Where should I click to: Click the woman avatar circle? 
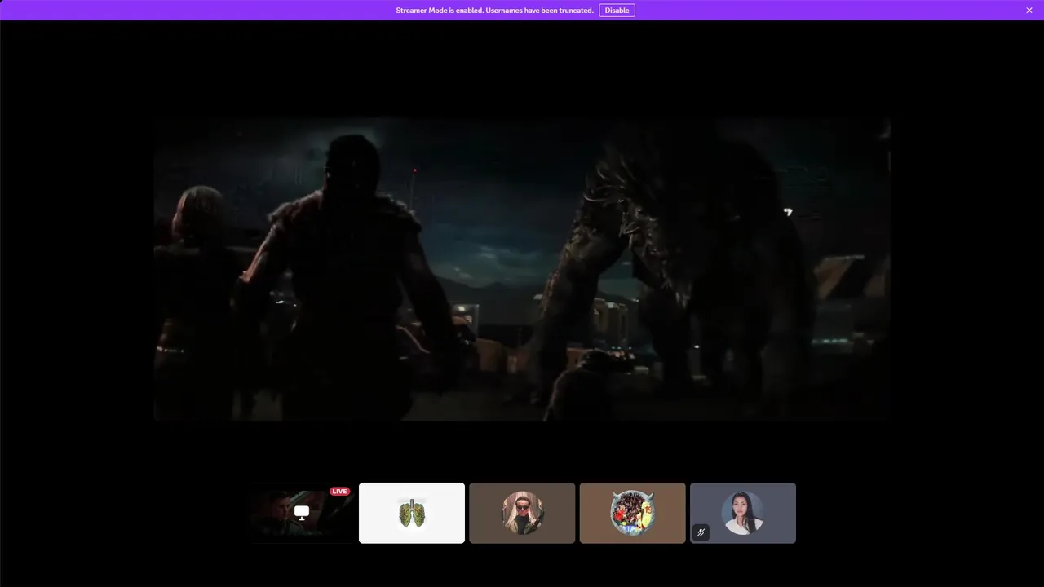click(x=743, y=513)
